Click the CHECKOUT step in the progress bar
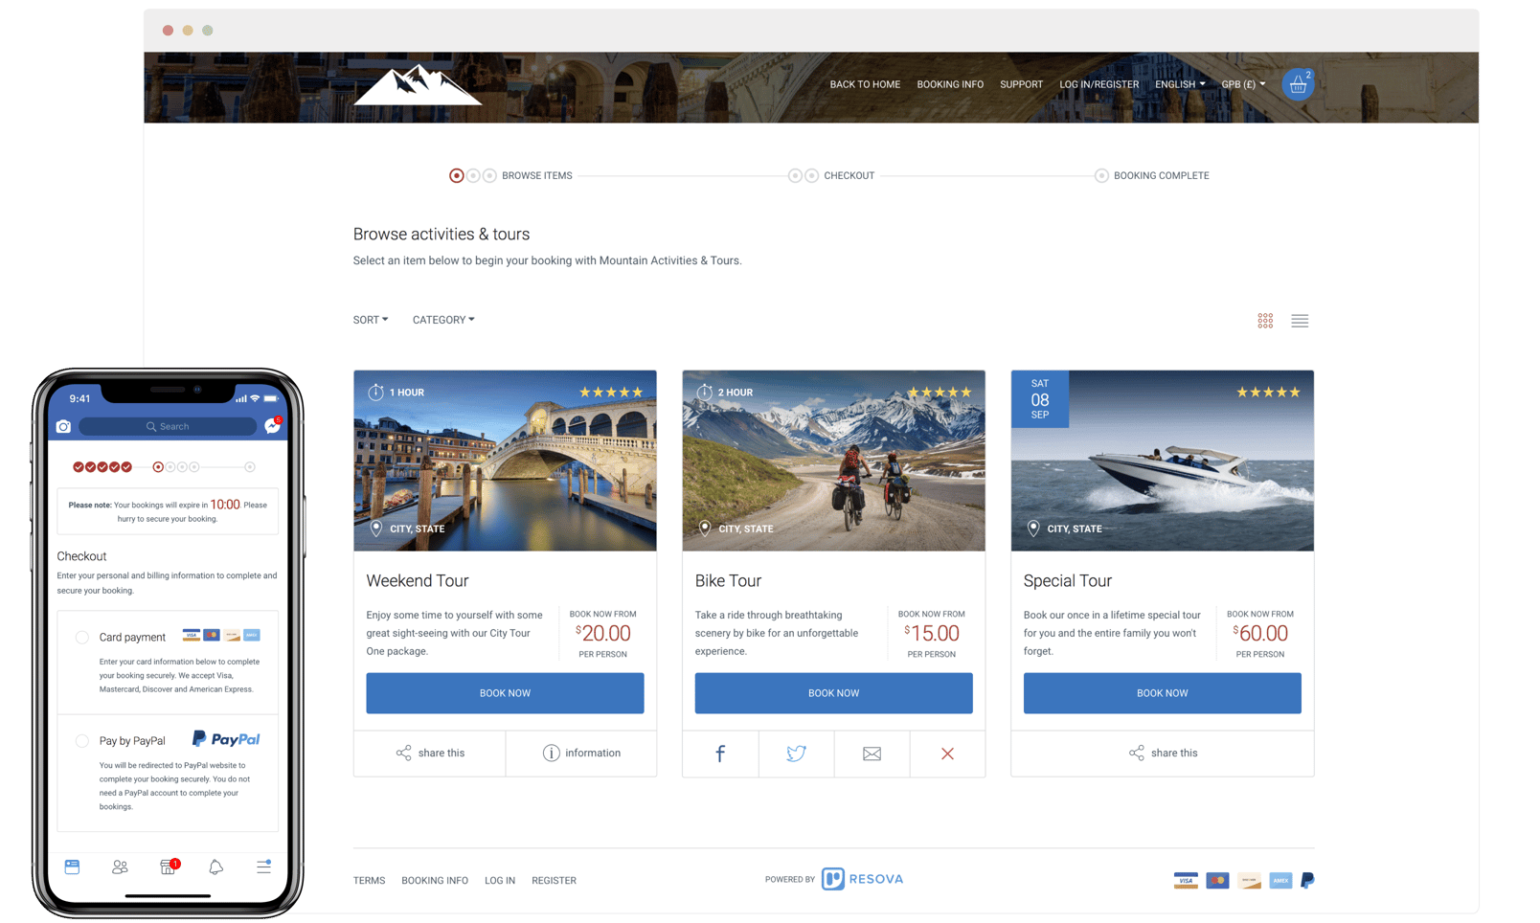Viewport: 1540px width, 923px height. coord(849,175)
